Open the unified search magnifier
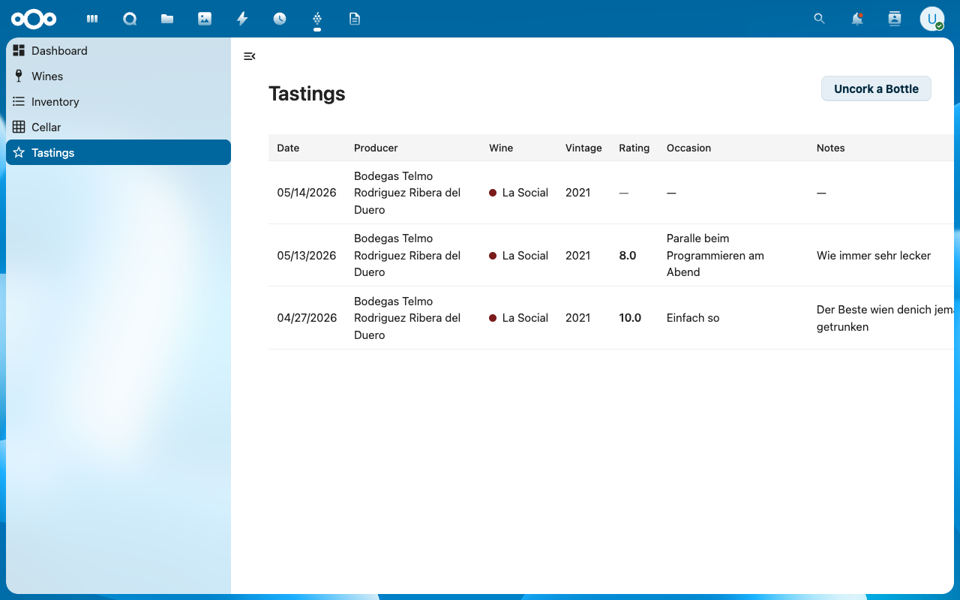 click(819, 19)
